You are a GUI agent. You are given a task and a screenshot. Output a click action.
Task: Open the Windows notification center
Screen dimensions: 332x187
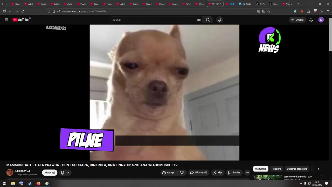326,184
